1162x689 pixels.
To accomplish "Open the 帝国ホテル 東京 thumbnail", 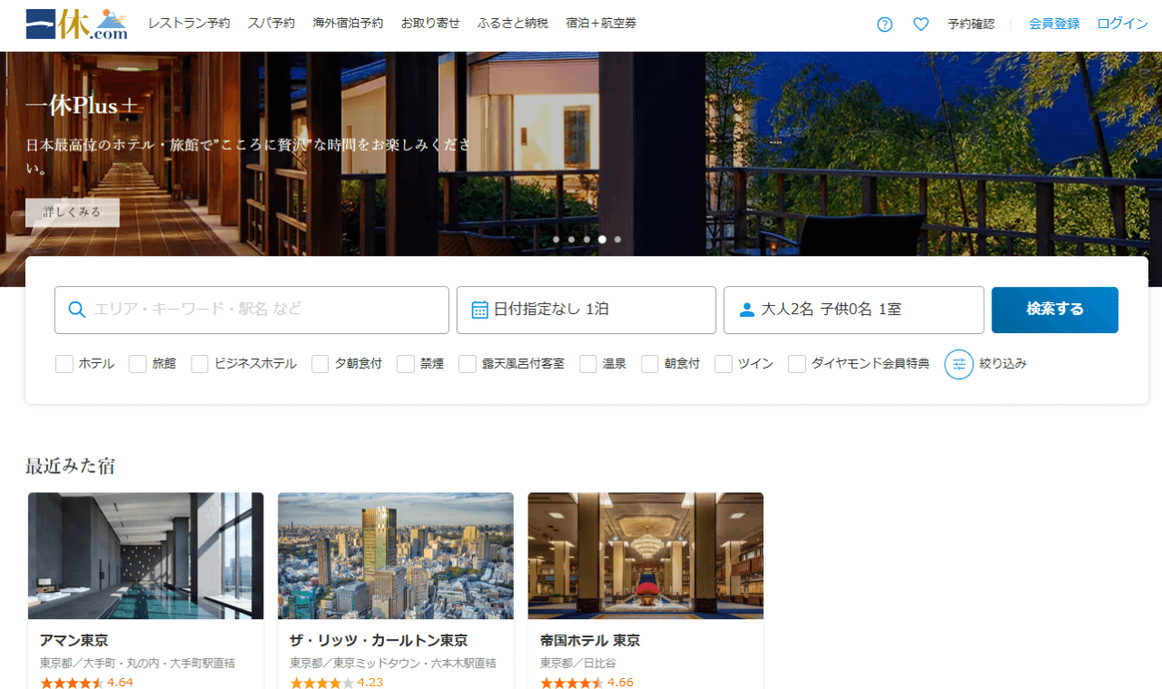I will click(x=645, y=556).
